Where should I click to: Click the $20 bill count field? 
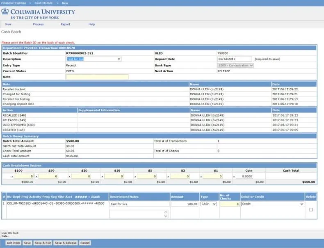pos(81,177)
